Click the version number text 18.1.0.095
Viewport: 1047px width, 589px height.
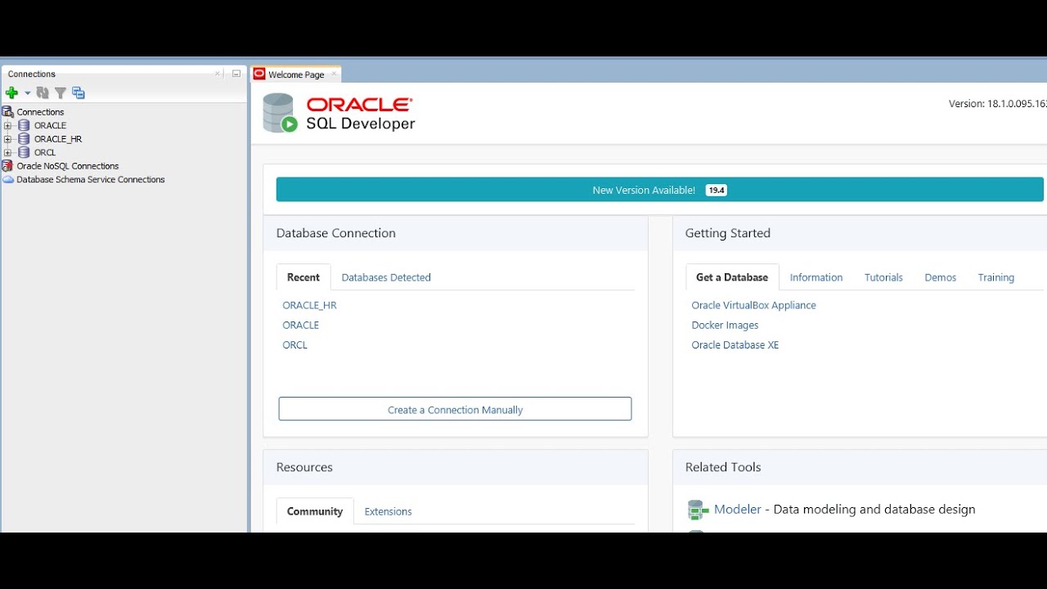(x=998, y=104)
